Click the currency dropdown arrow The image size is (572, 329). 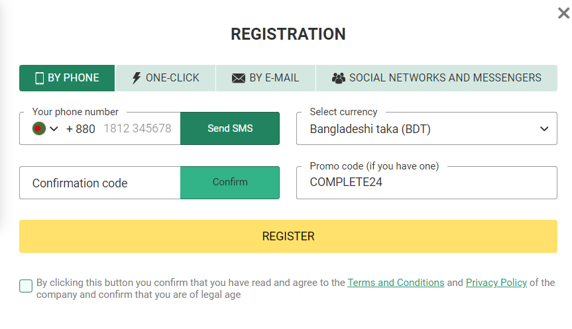(x=544, y=129)
